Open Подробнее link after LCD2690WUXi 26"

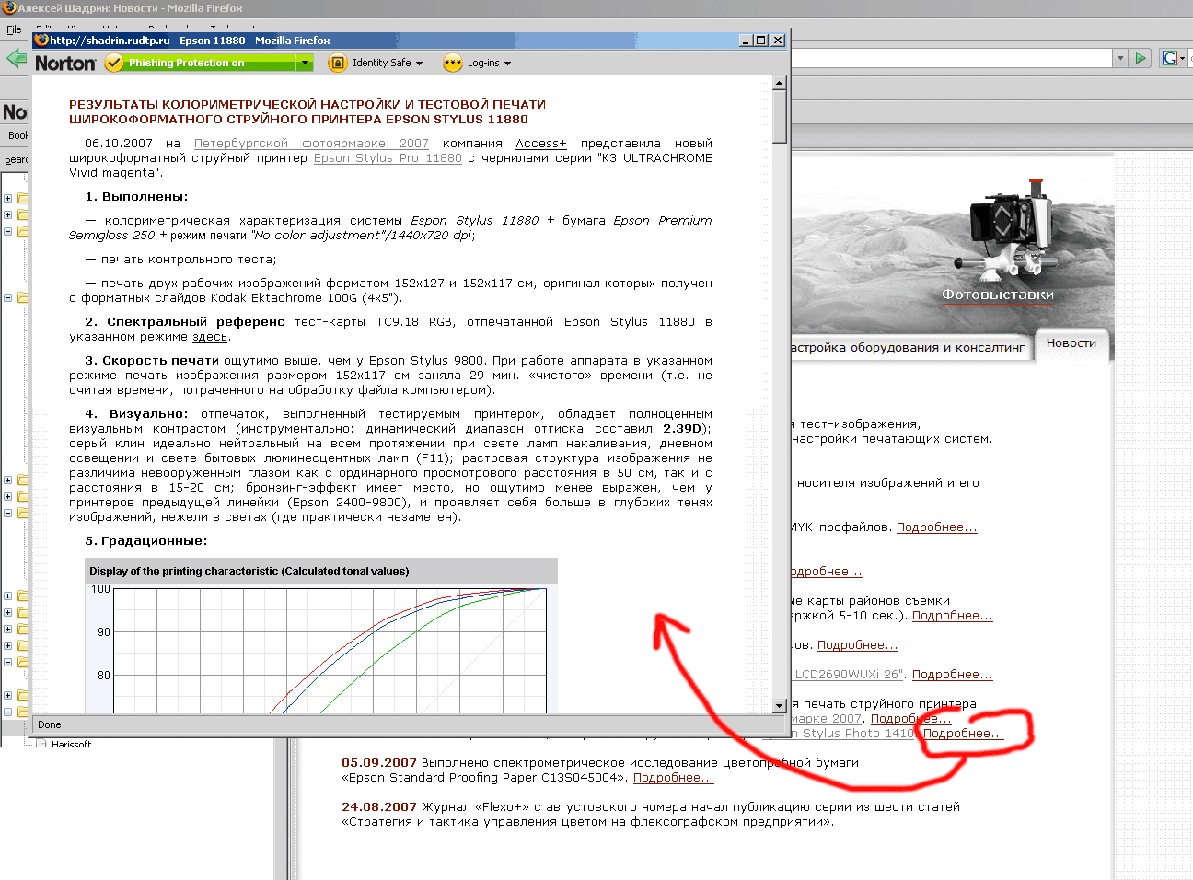click(953, 674)
